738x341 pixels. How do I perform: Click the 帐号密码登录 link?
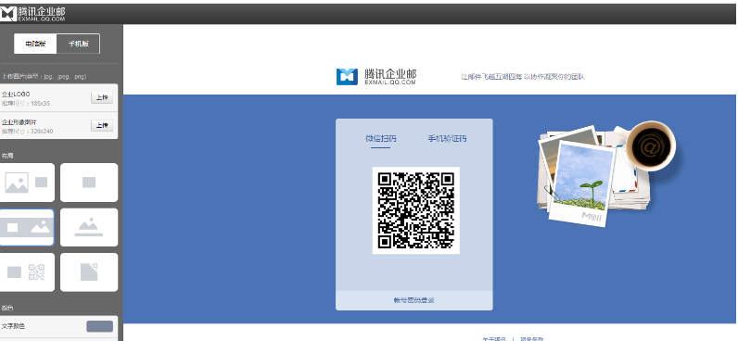414,300
